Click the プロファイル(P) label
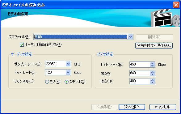This screenshot has height=114, width=181. (x=19, y=37)
